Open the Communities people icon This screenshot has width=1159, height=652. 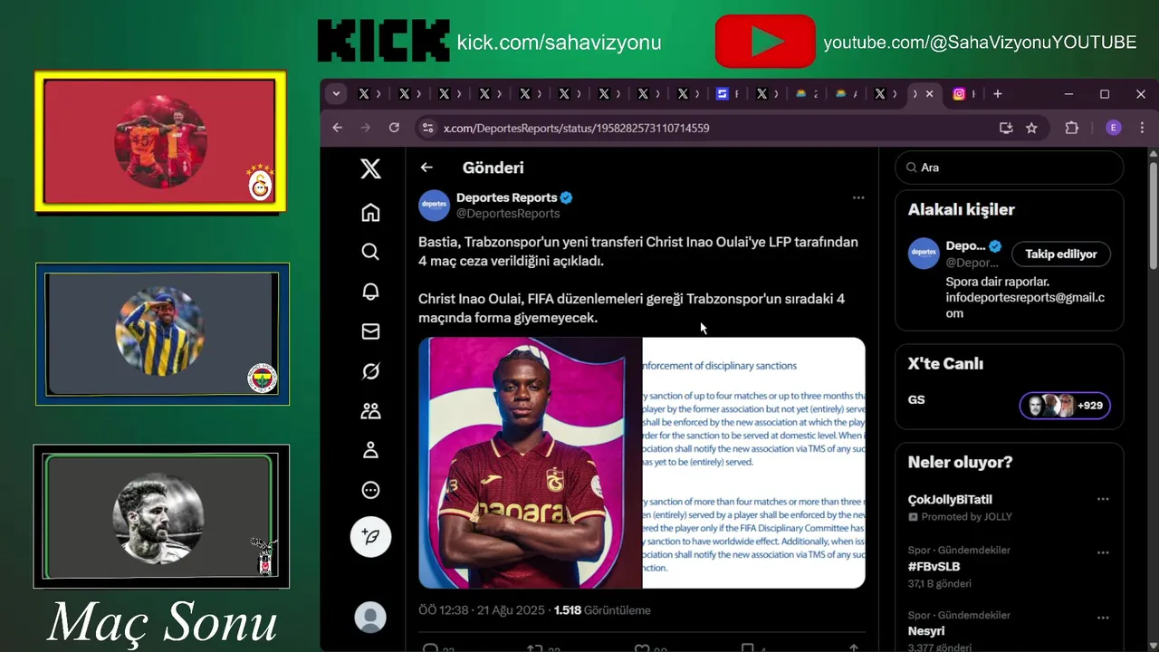[370, 411]
